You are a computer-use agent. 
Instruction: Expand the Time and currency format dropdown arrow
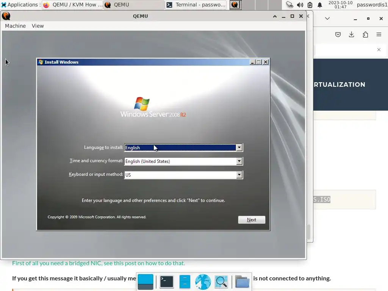pyautogui.click(x=239, y=161)
